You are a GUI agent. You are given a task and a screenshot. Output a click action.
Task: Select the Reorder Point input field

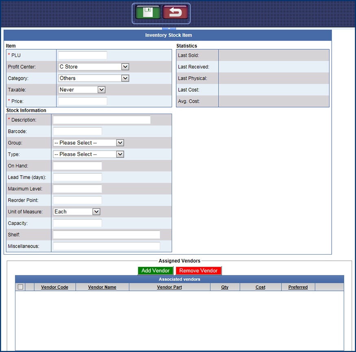[77, 200]
